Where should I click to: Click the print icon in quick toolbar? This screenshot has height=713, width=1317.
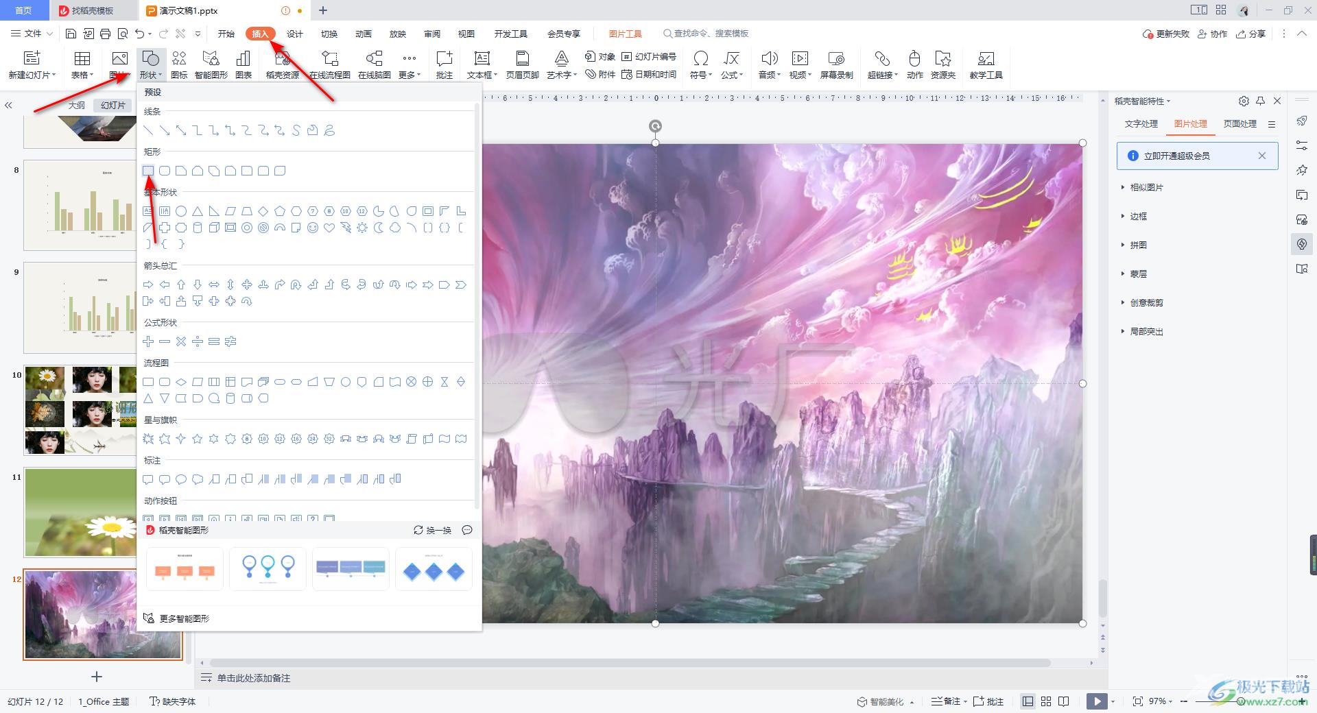105,34
